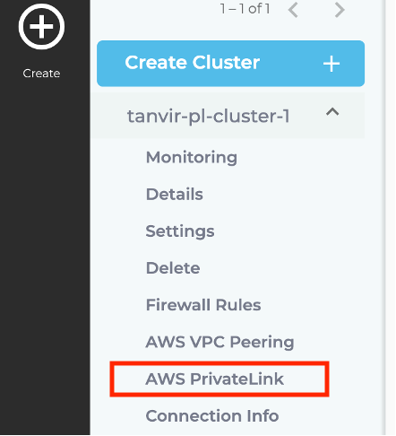
Task: Click the "1 – 1 of 1" pagination text
Action: pyautogui.click(x=245, y=9)
